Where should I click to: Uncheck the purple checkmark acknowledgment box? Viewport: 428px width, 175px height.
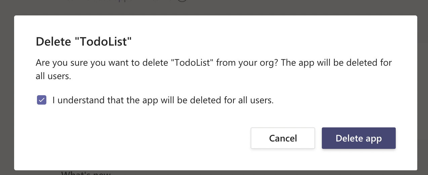pyautogui.click(x=42, y=100)
